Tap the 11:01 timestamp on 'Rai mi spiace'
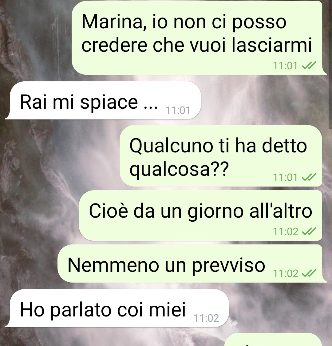The image size is (332, 346). coord(178,110)
